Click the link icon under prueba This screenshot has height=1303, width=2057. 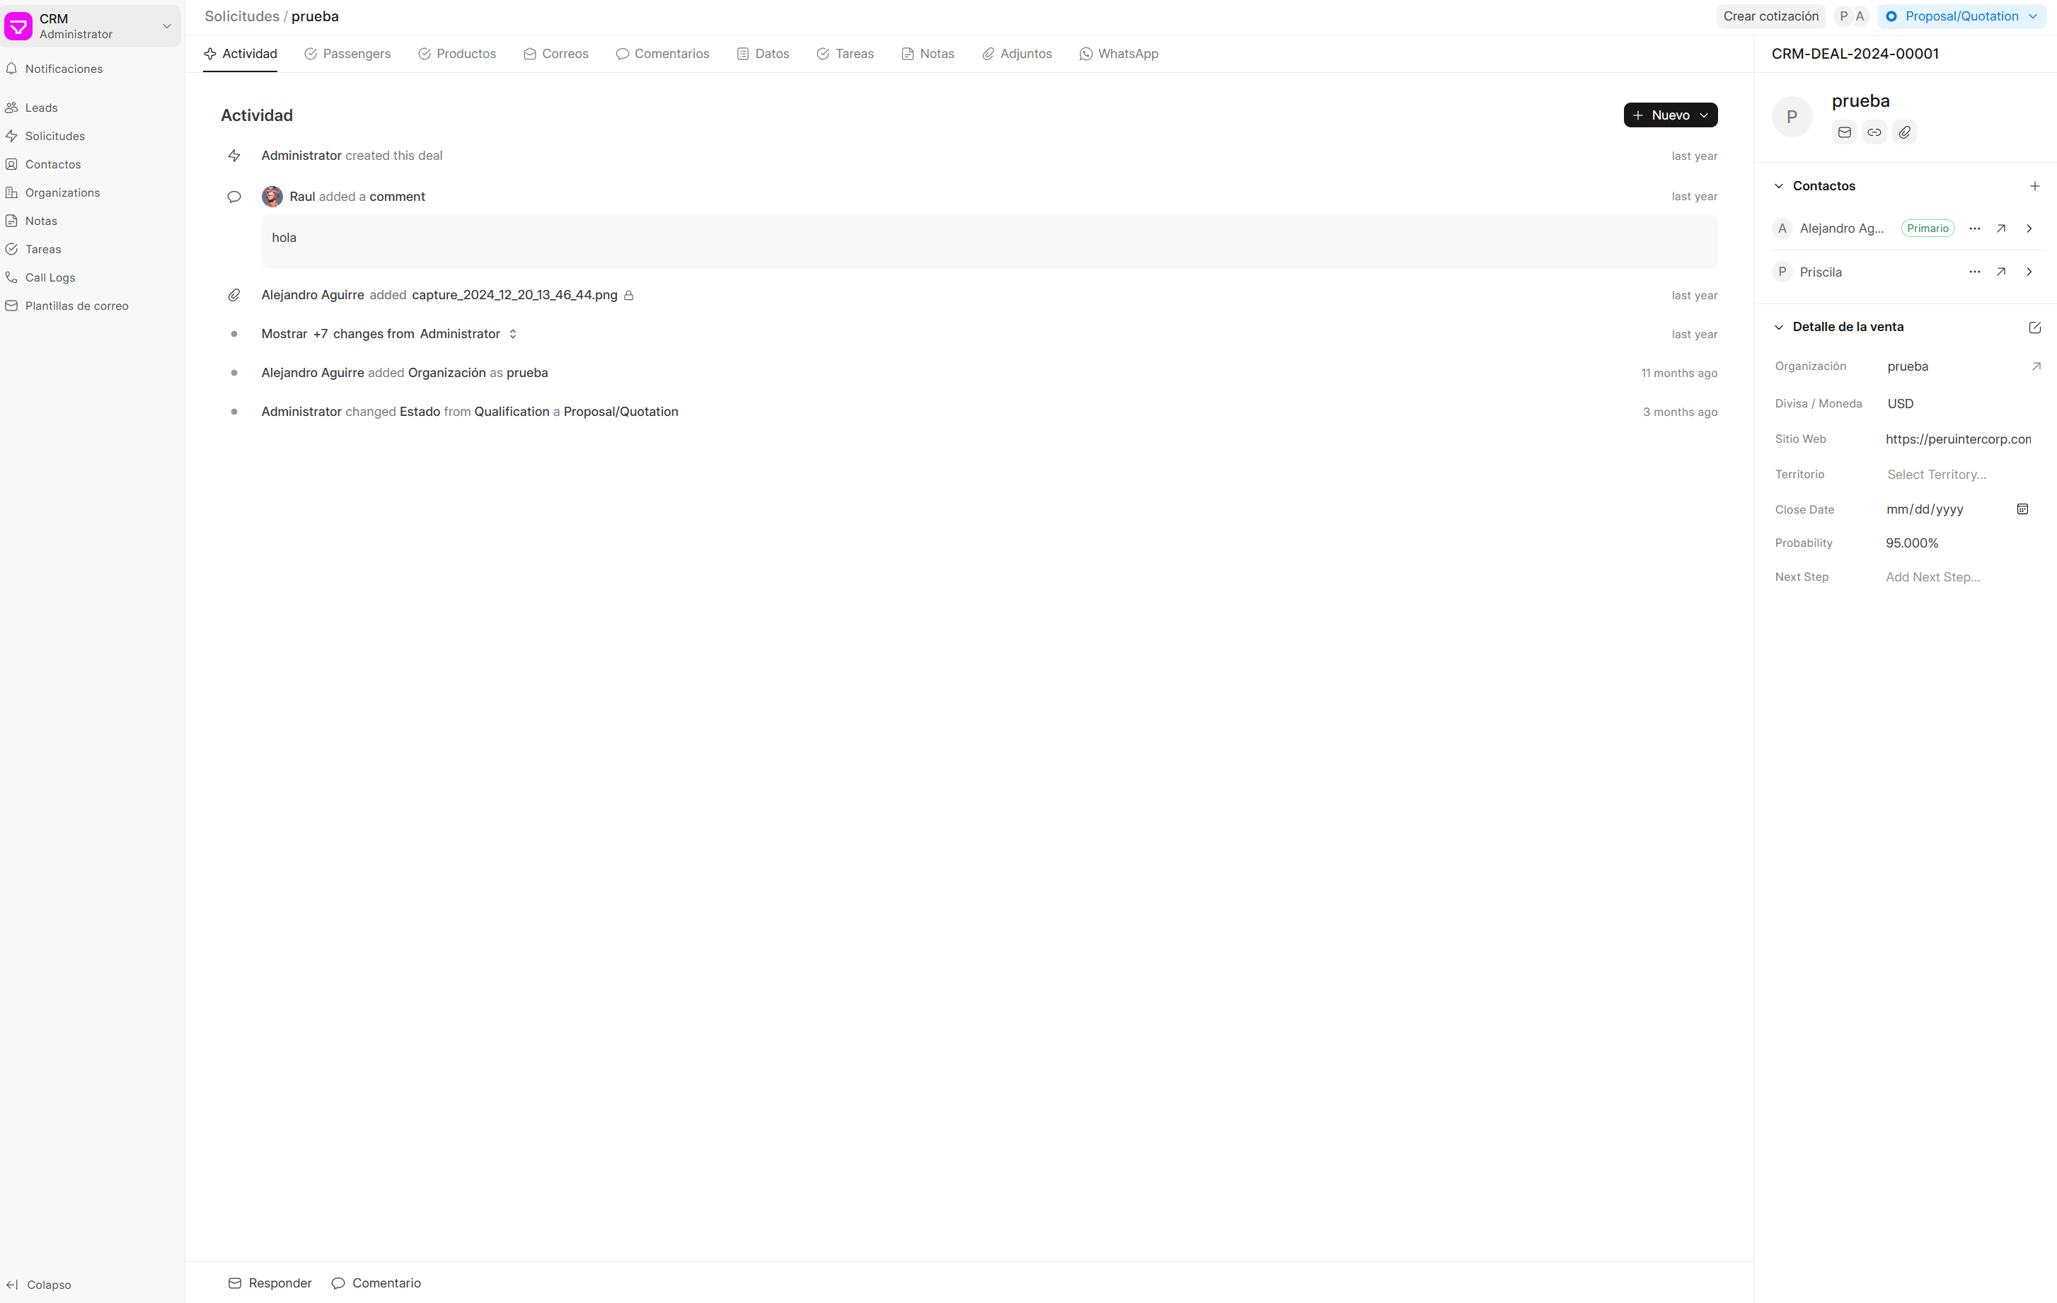tap(1874, 132)
